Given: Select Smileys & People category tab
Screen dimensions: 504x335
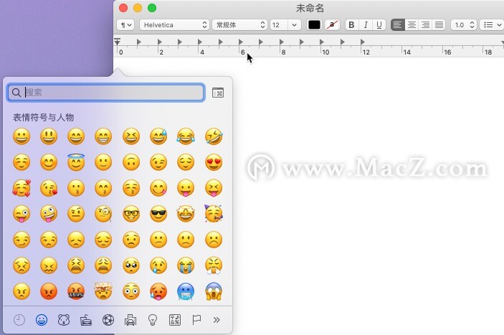Looking at the screenshot, I should (42, 320).
